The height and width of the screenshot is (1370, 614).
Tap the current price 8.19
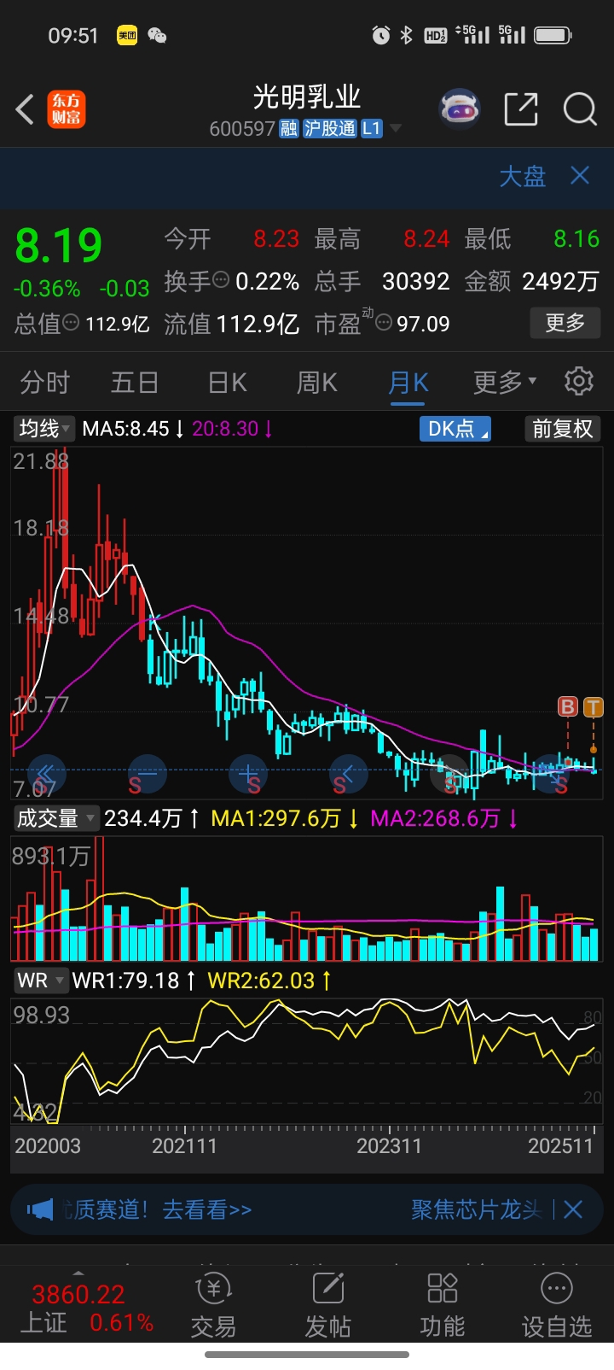pyautogui.click(x=58, y=246)
